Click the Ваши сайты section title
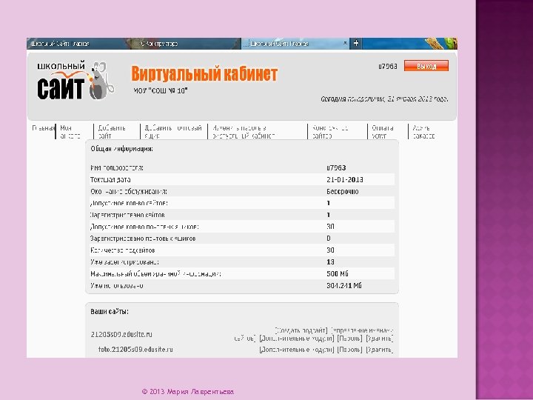Image resolution: width=533 pixels, height=400 pixels. pyautogui.click(x=110, y=312)
